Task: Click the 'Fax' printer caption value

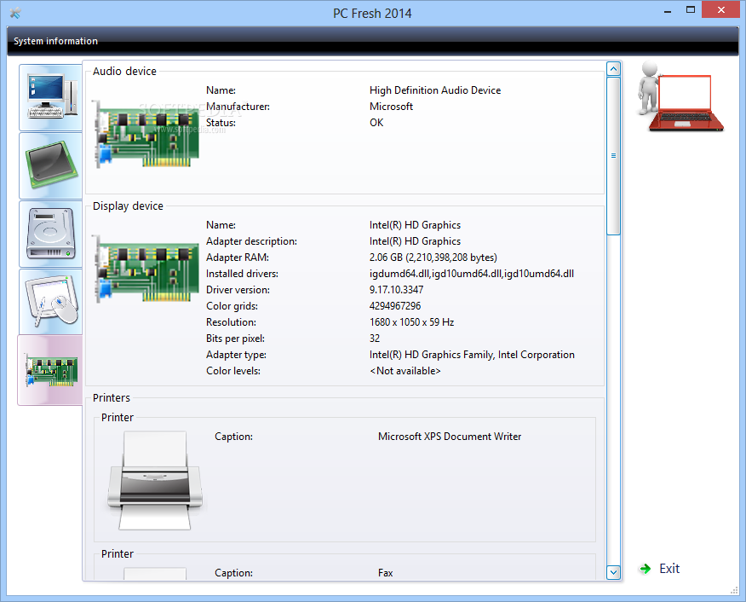Action: tap(386, 573)
